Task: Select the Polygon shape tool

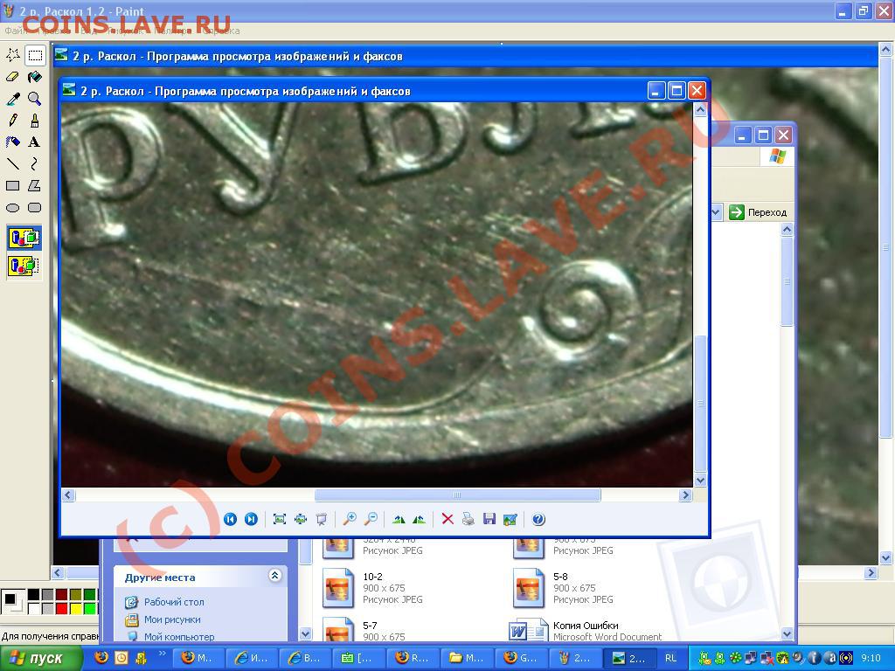Action: [35, 185]
